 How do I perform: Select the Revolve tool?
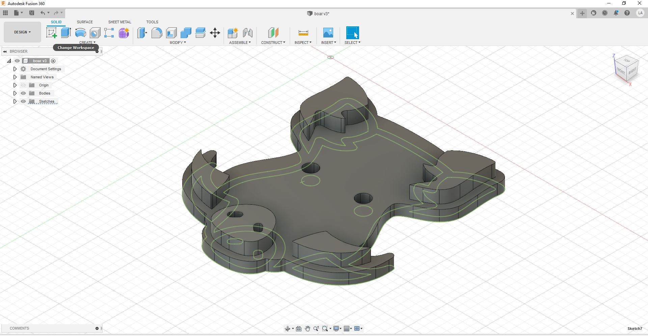tap(80, 33)
